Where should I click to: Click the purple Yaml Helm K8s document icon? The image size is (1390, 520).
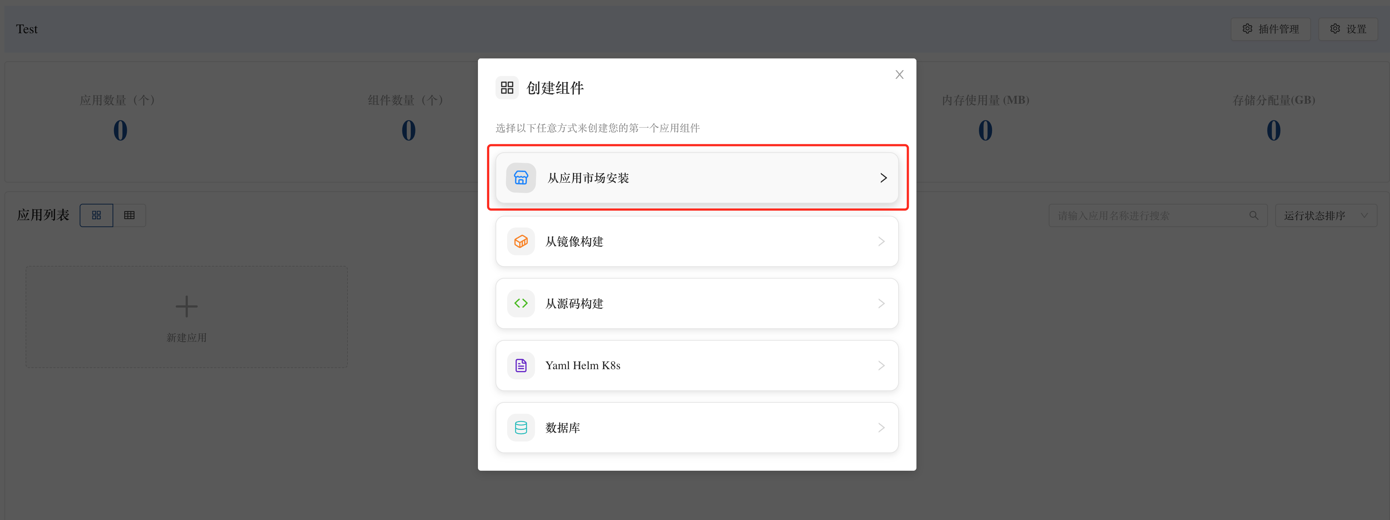coord(521,366)
